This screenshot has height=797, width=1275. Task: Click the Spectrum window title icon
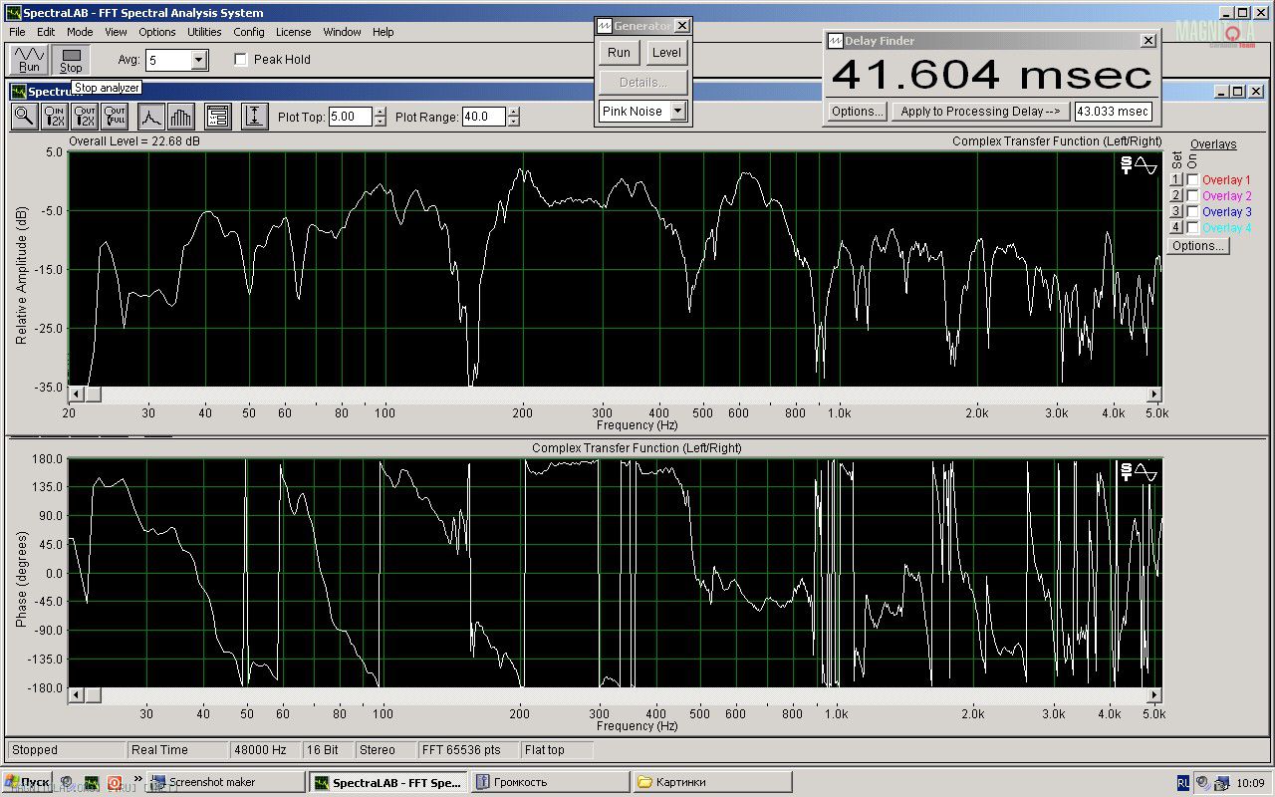[18, 92]
